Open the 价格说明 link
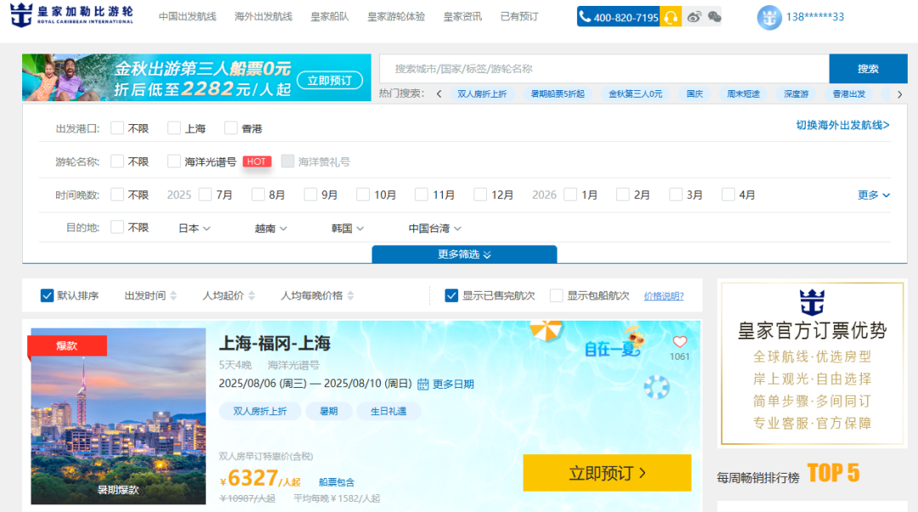The image size is (918, 512). tap(664, 296)
